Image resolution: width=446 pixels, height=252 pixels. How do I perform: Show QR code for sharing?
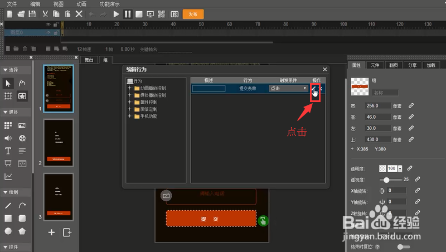pyautogui.click(x=161, y=14)
